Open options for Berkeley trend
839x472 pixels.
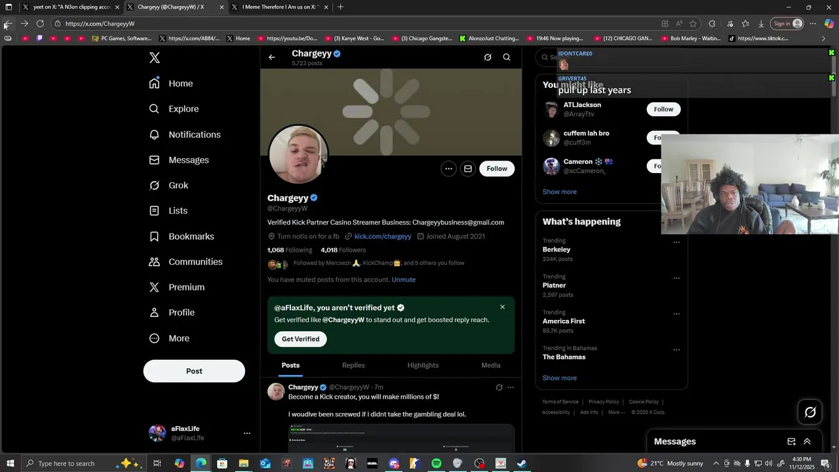tap(676, 242)
